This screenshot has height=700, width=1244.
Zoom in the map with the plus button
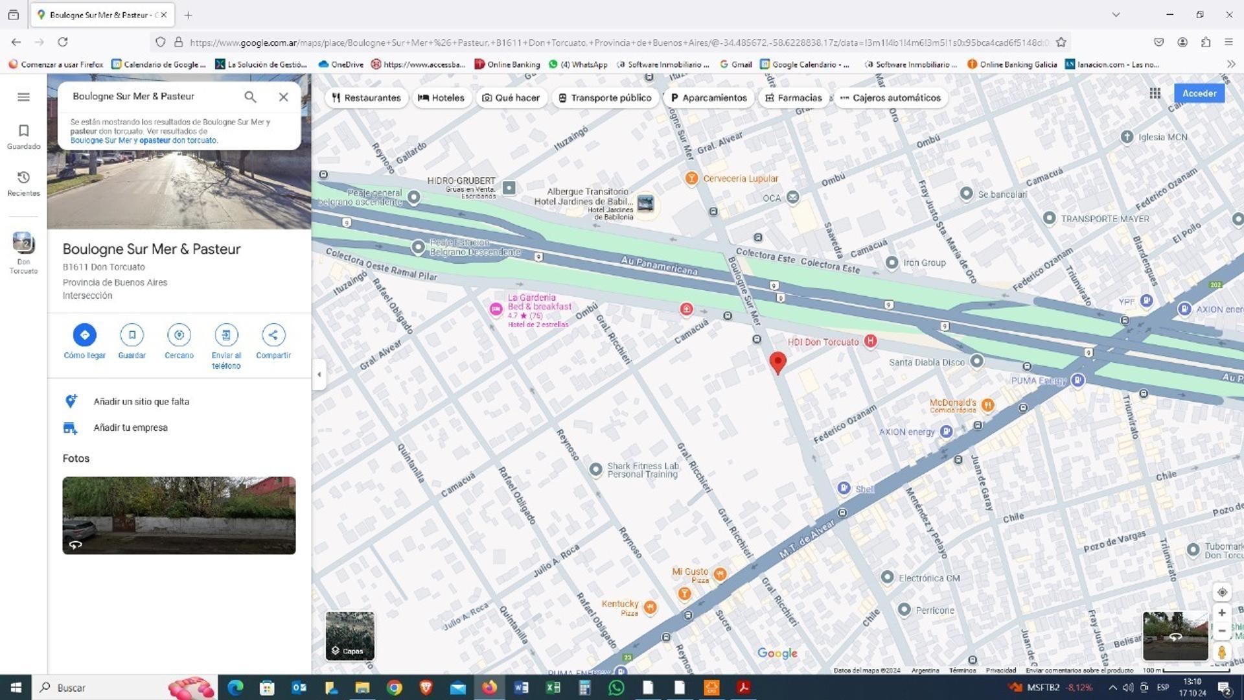tap(1222, 613)
